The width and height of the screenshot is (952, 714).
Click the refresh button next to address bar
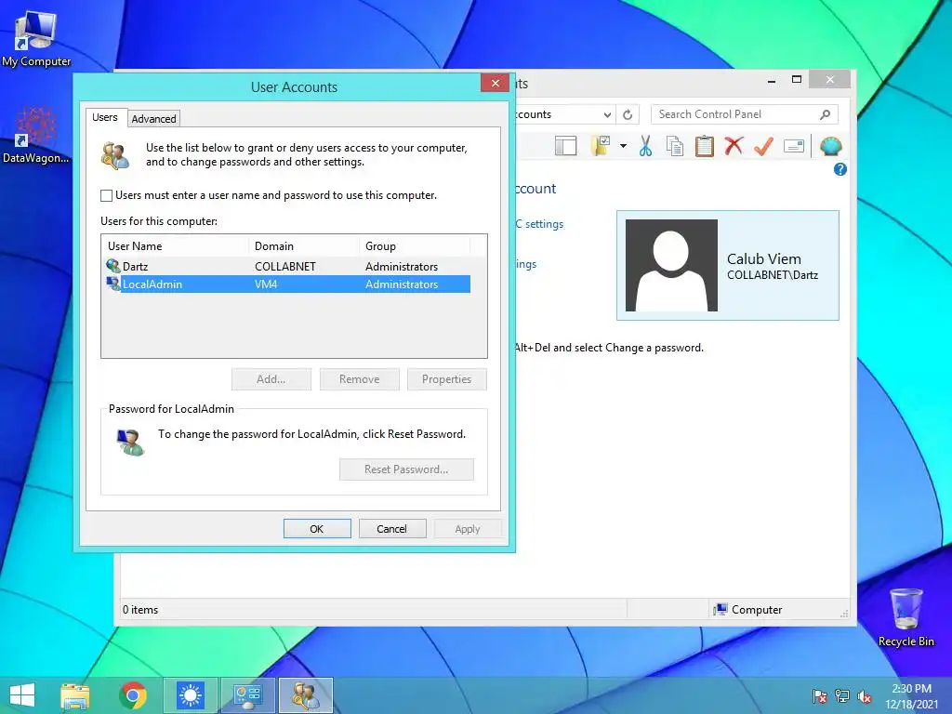(x=628, y=114)
